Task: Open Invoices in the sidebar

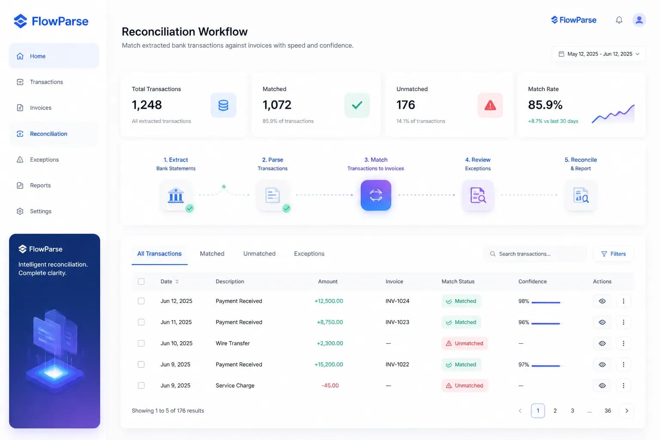Action: tap(54, 108)
